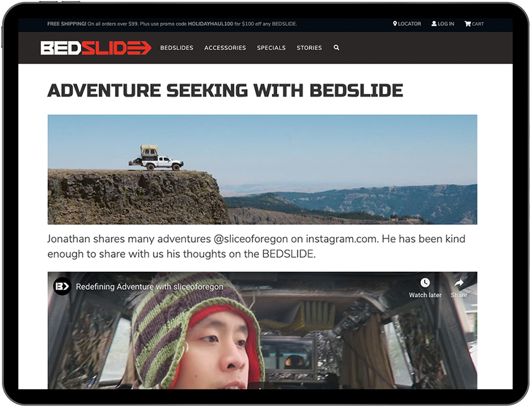The image size is (531, 407).
Task: Click the CART text link
Action: pos(477,23)
